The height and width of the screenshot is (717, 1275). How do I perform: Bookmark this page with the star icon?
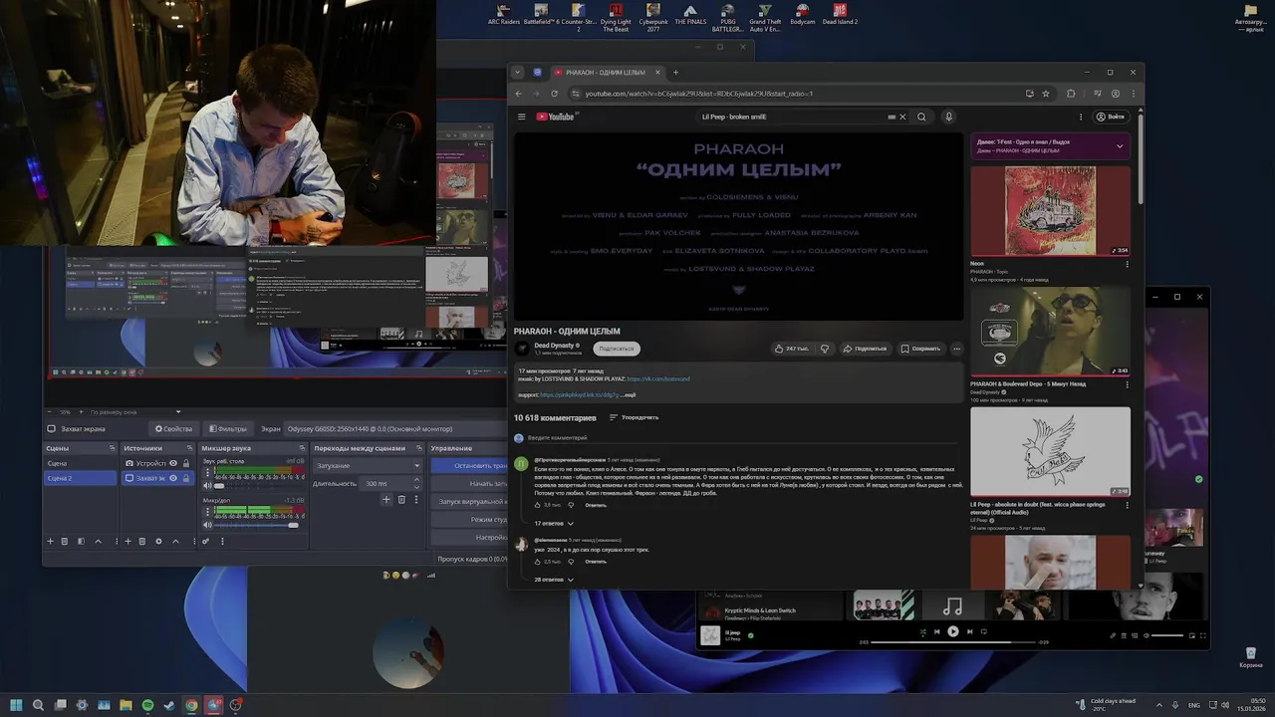click(x=1046, y=94)
